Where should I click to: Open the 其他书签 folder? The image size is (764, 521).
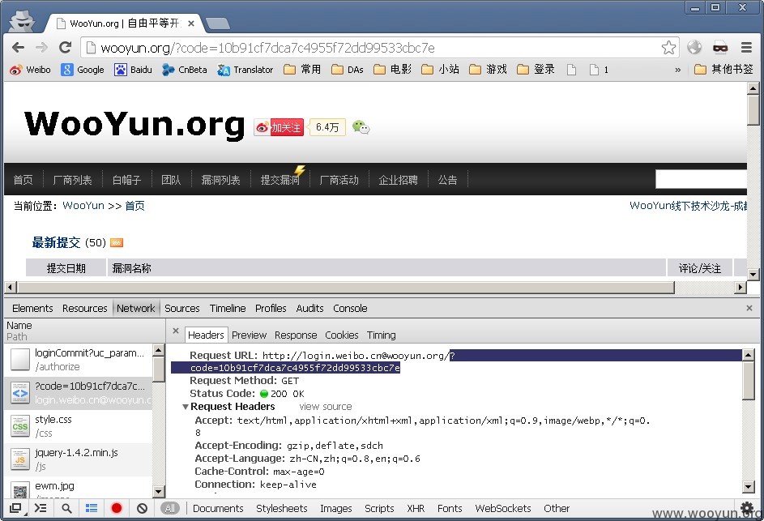(723, 70)
